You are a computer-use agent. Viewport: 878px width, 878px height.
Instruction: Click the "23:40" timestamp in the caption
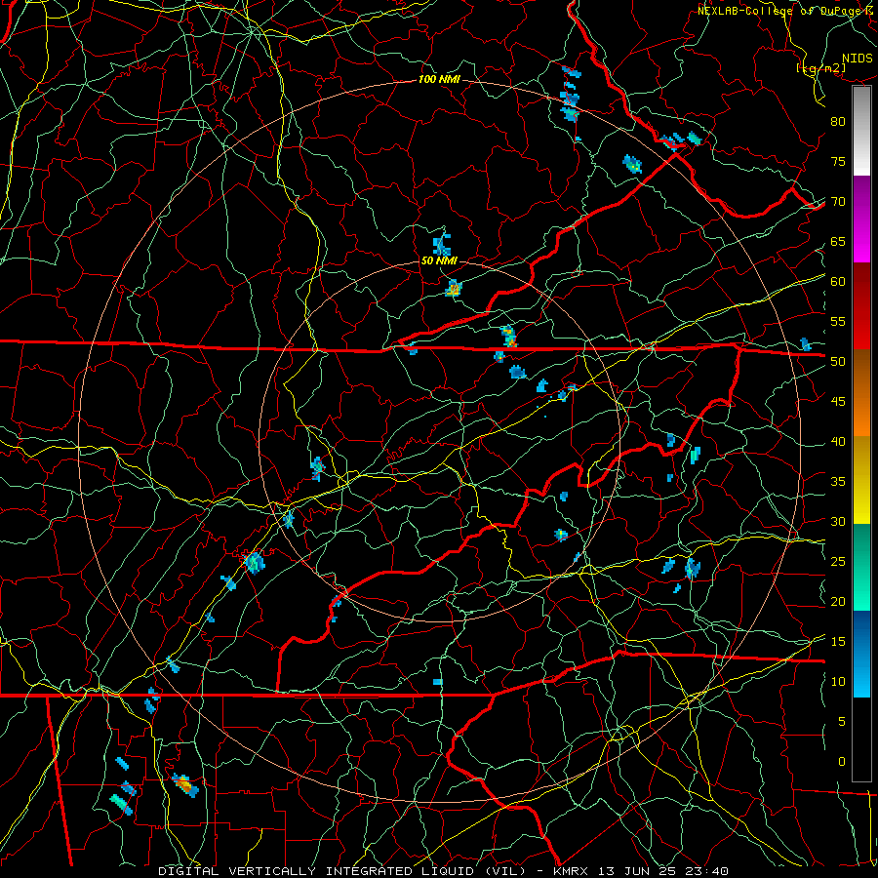(x=708, y=871)
